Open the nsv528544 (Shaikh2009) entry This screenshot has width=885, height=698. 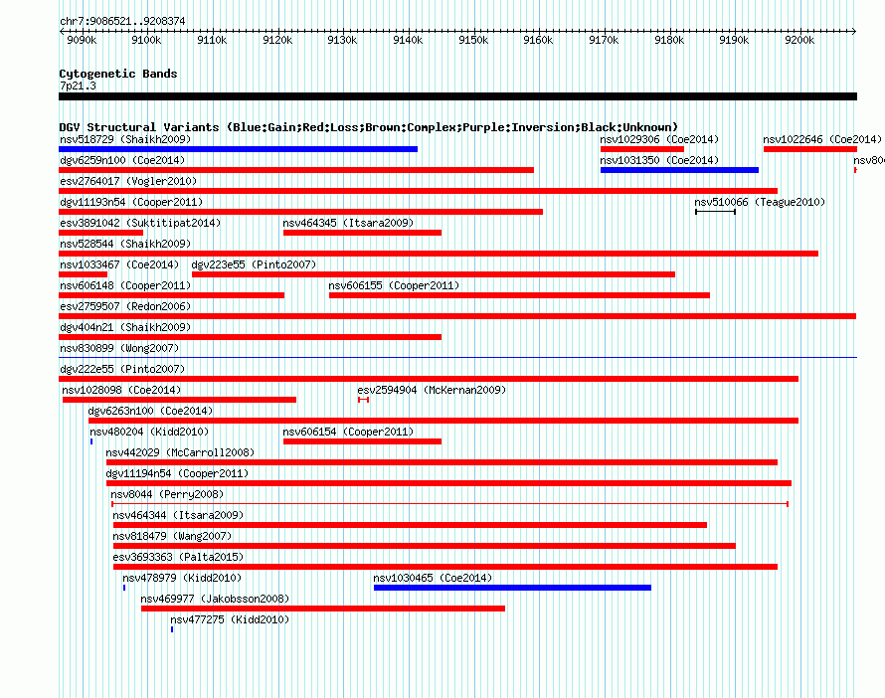(x=125, y=244)
